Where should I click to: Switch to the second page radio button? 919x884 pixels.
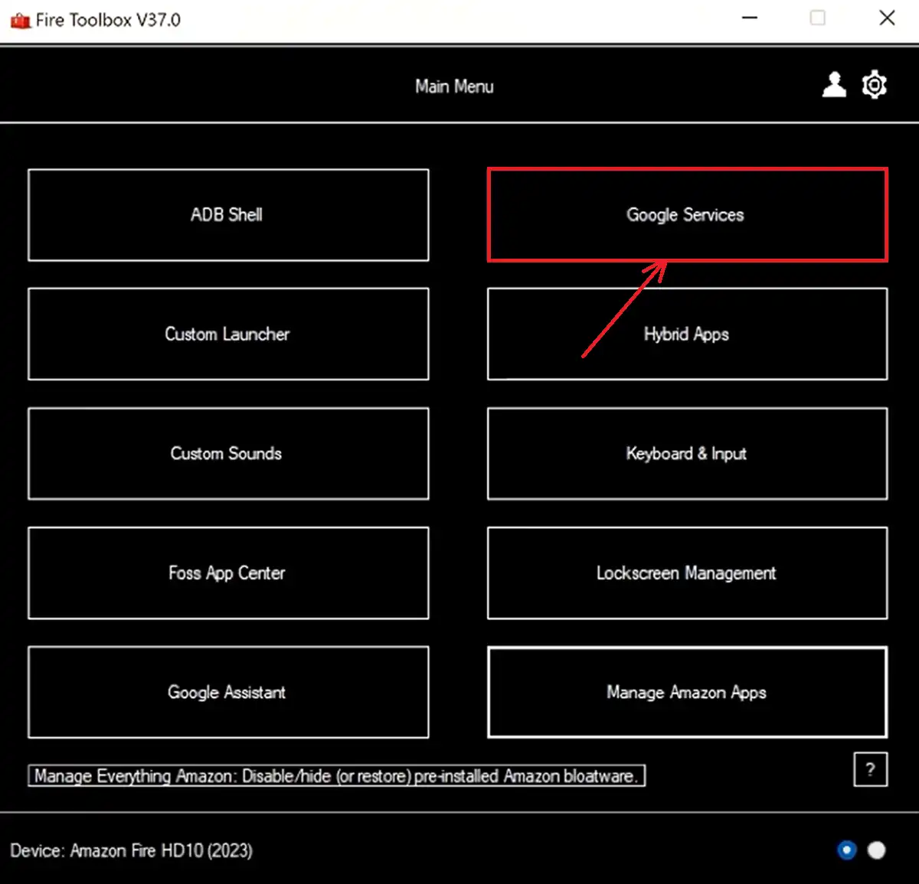tap(876, 850)
